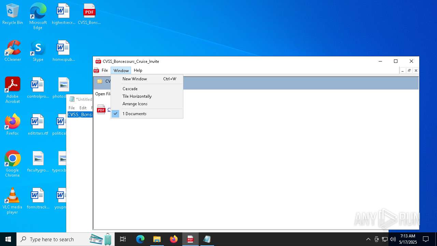
Task: Launch Firefox from the taskbar
Action: pos(174,239)
